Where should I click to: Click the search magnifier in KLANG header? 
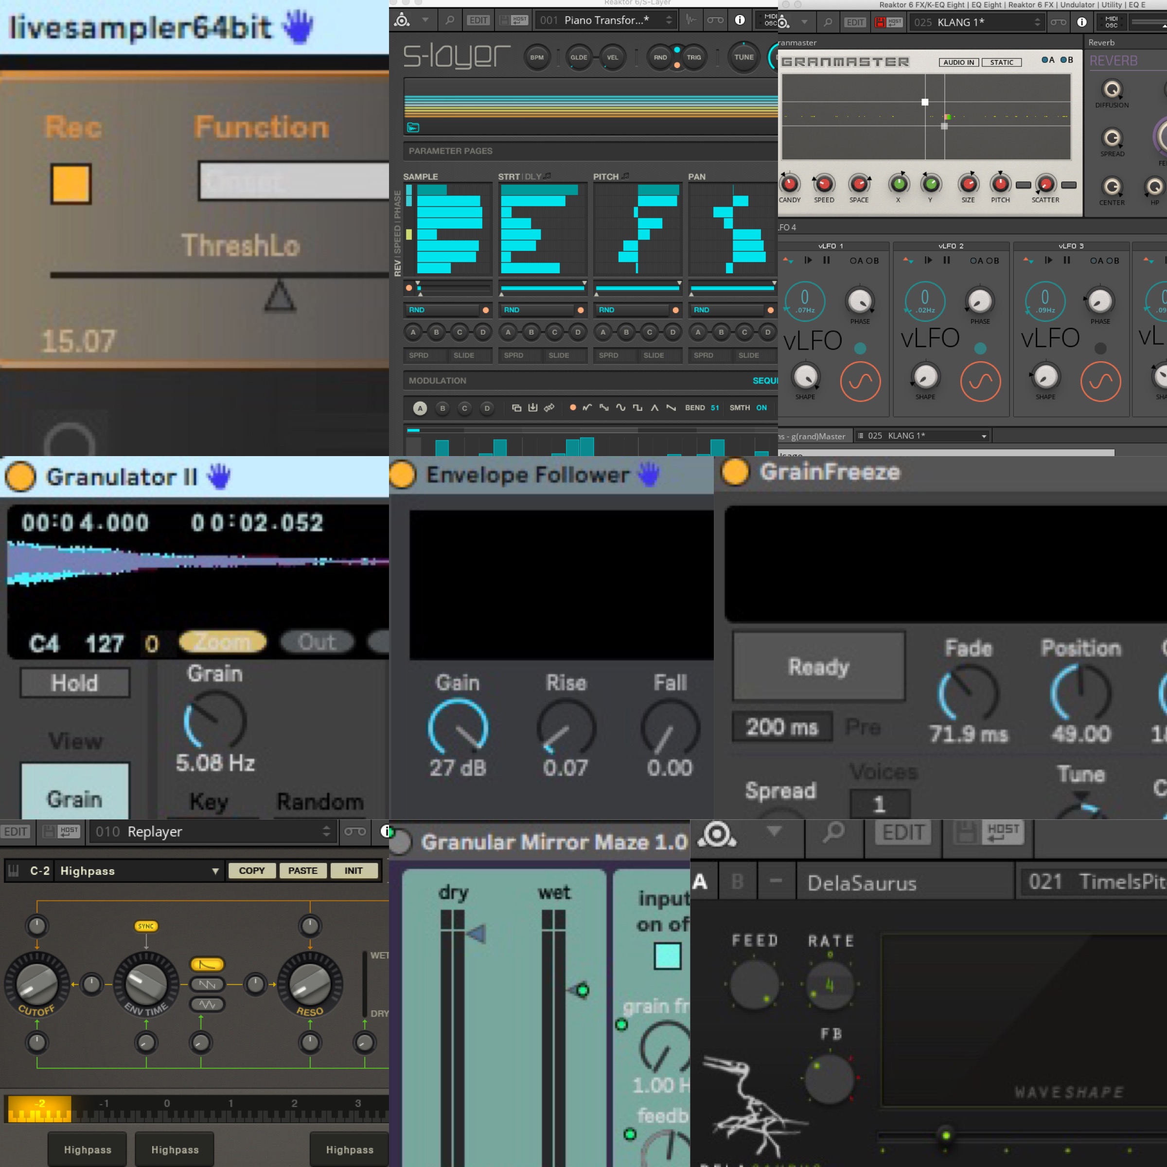pyautogui.click(x=828, y=22)
